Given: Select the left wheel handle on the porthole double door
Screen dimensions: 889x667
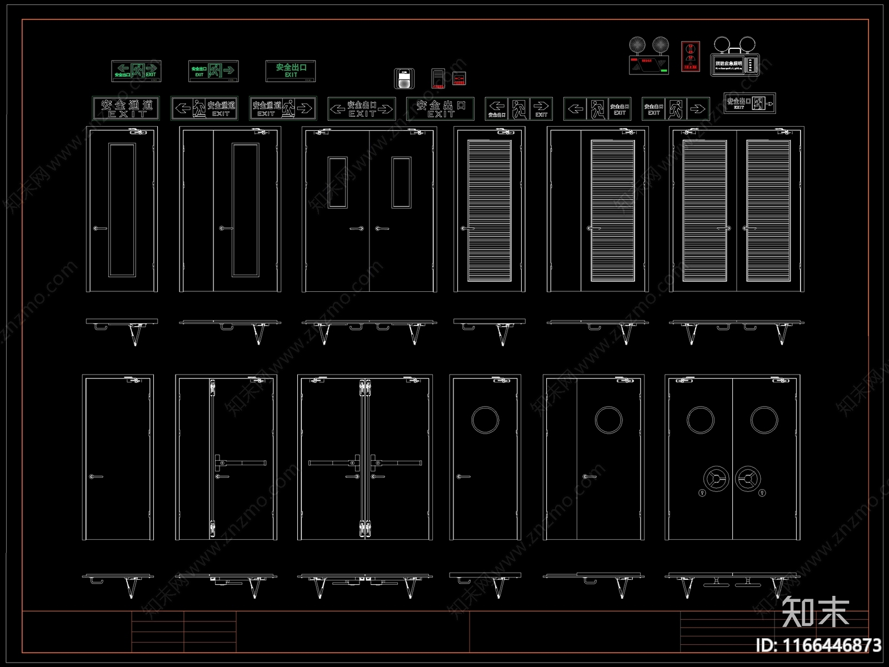Looking at the screenshot, I should pyautogui.click(x=716, y=479).
